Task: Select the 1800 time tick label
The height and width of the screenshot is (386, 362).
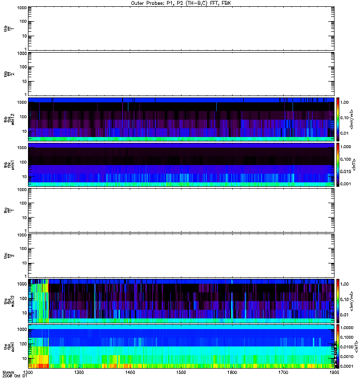Action: coord(334,372)
